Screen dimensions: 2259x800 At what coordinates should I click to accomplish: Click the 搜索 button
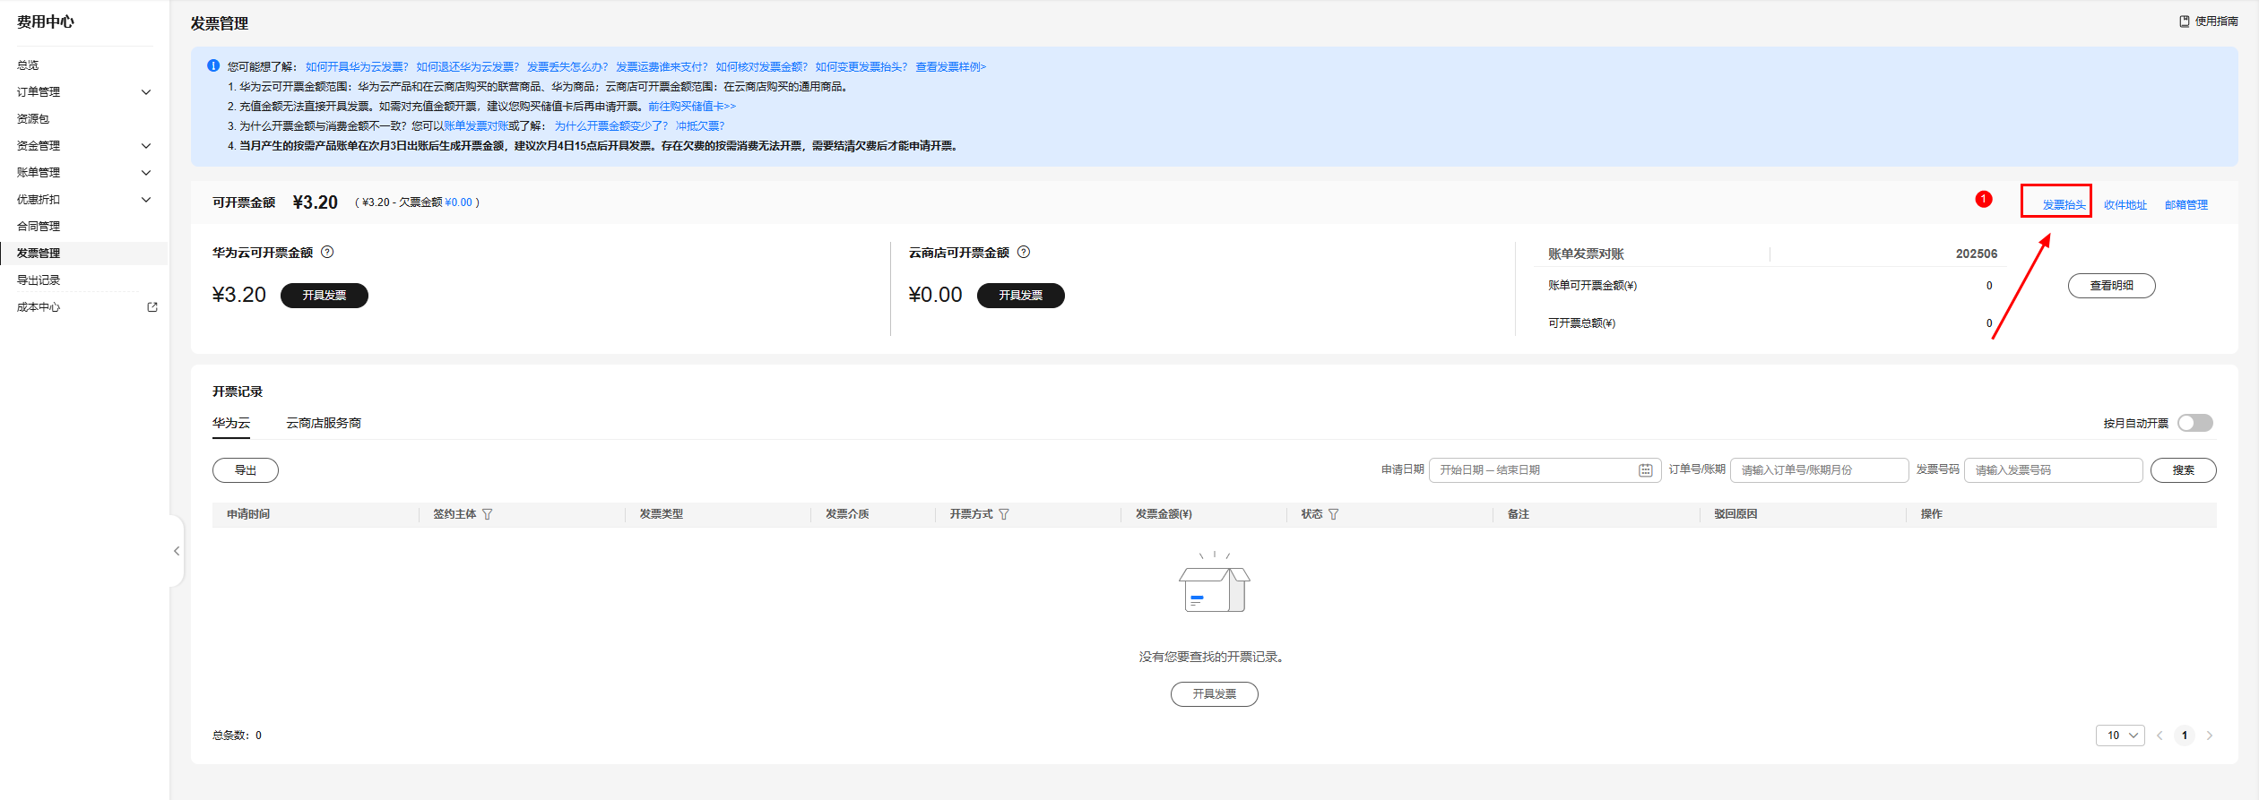[x=2184, y=470]
